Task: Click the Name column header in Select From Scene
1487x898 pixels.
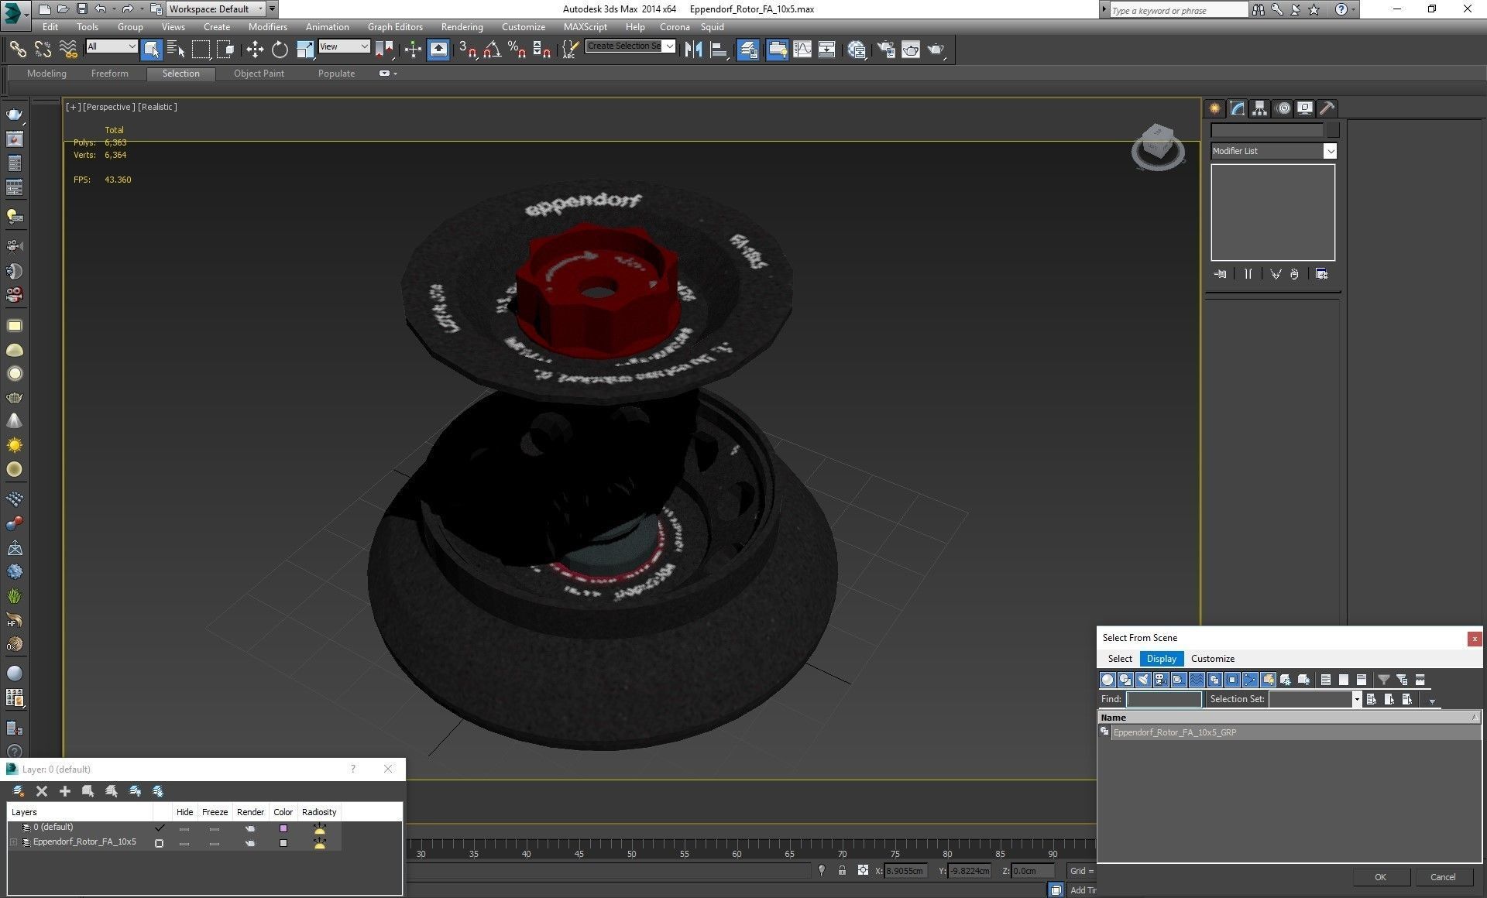Action: pos(1289,718)
